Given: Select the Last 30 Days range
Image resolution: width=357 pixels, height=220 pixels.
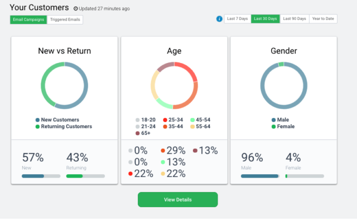Looking at the screenshot, I should [266, 19].
